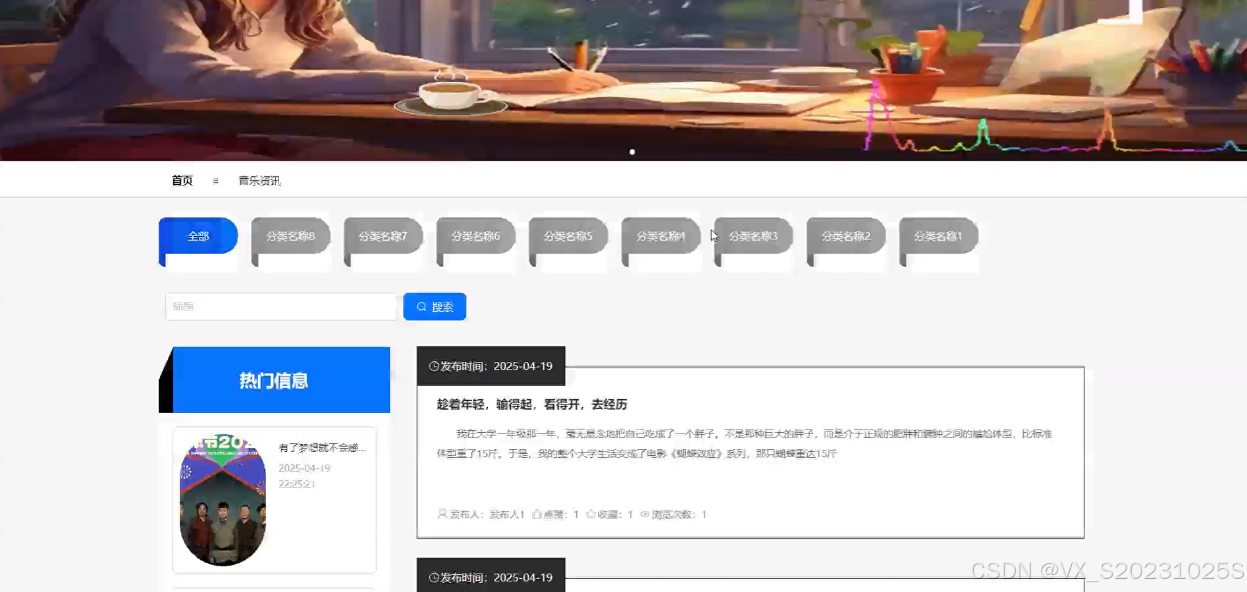Image resolution: width=1247 pixels, height=592 pixels.
Task: Click the clock icon beside the first 发布时间
Action: [434, 366]
